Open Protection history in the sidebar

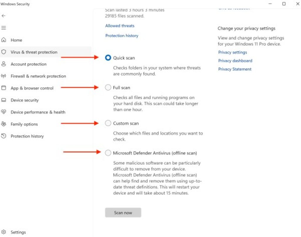[x=27, y=136]
